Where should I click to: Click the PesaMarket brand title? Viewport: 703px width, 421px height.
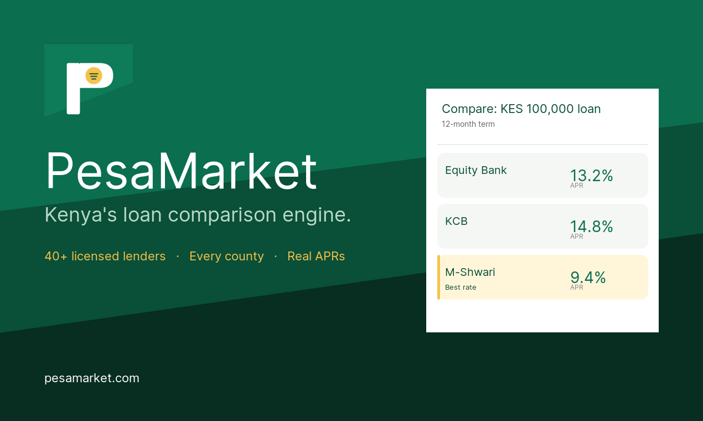[x=182, y=171]
